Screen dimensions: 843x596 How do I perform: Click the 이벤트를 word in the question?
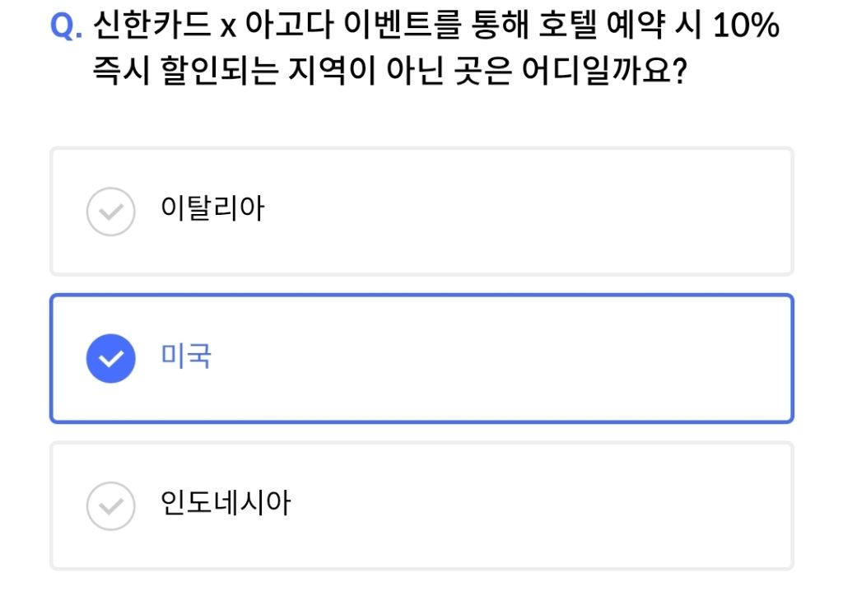click(x=396, y=27)
